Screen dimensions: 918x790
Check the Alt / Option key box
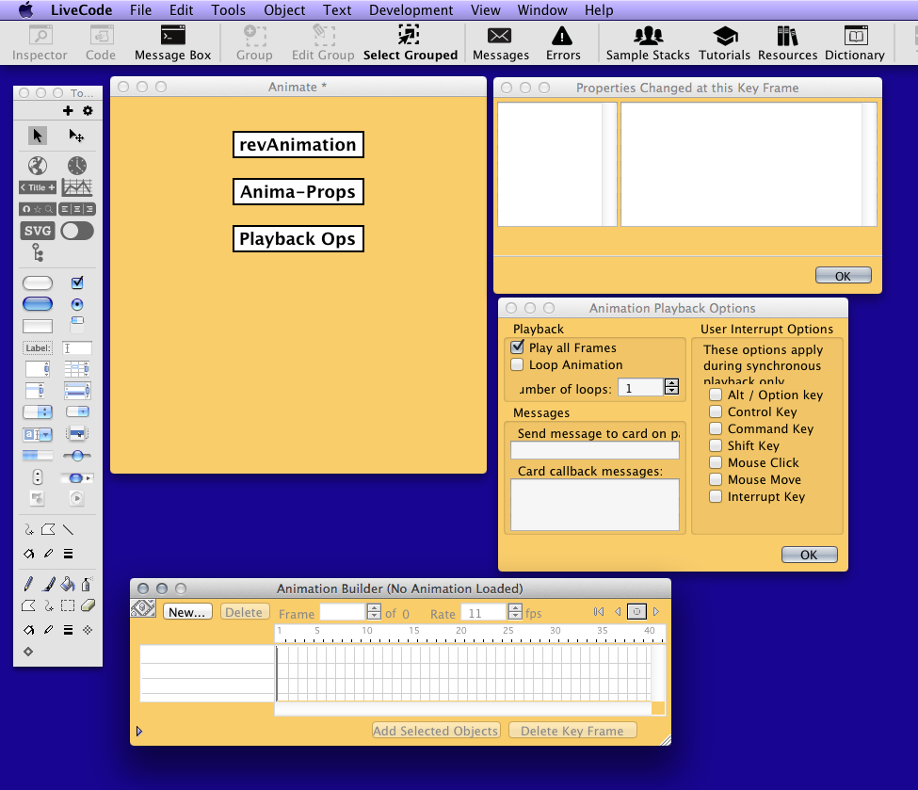click(716, 395)
